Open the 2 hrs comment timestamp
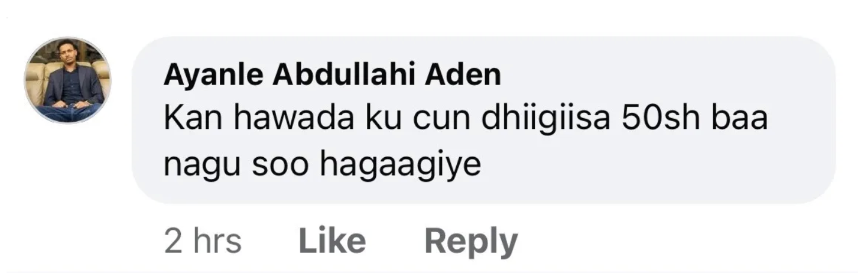 (x=203, y=242)
